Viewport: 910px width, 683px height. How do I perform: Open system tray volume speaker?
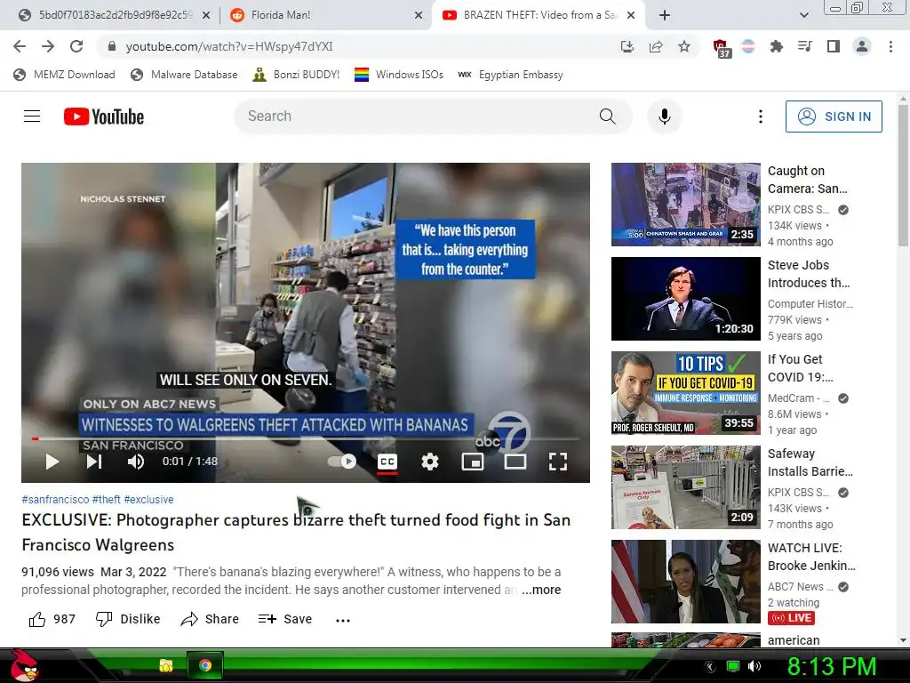click(x=754, y=666)
